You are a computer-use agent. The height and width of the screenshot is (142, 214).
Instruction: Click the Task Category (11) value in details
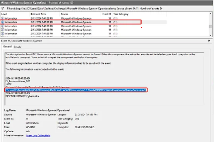point(77,119)
